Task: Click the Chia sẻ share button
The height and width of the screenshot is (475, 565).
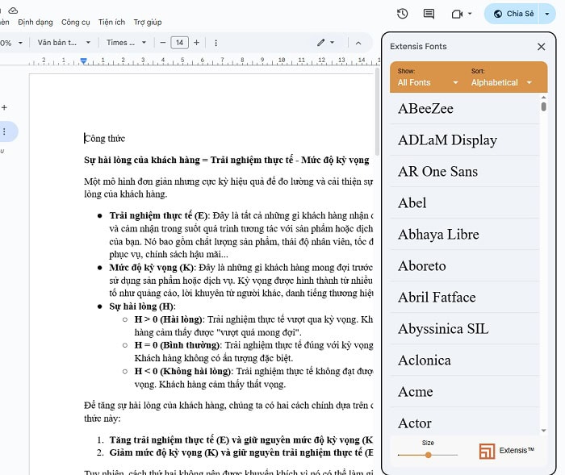Action: [x=513, y=14]
